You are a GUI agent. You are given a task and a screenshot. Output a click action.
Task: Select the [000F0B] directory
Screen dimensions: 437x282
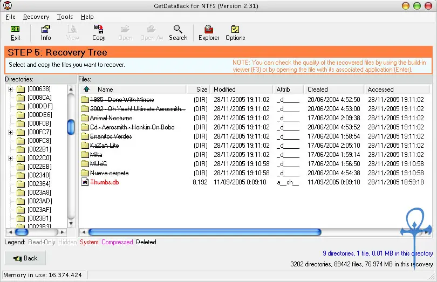pyautogui.click(x=39, y=123)
